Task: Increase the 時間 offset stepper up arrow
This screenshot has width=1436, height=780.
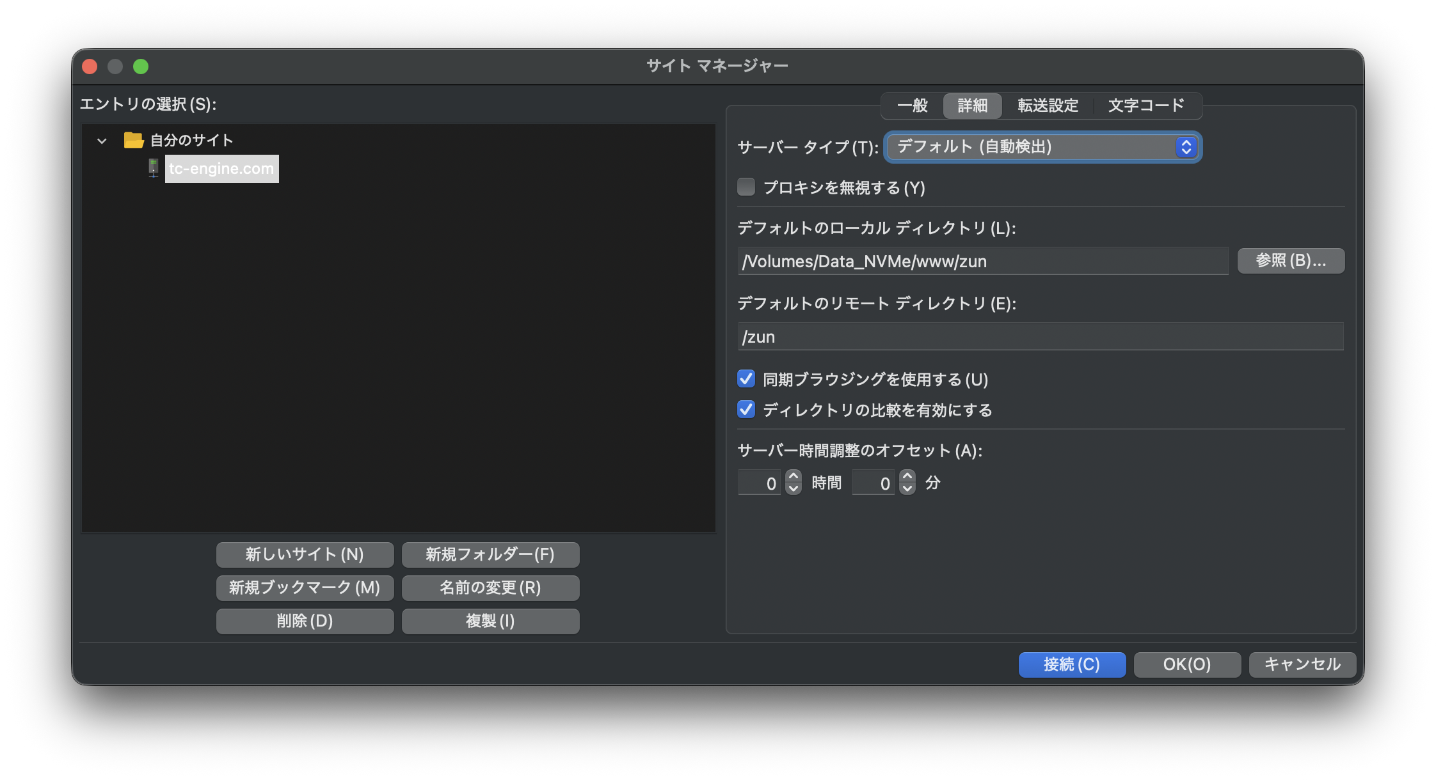Action: 794,476
